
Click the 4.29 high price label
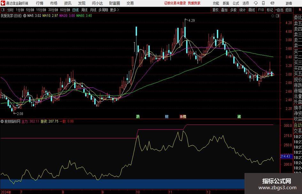(x=192, y=20)
